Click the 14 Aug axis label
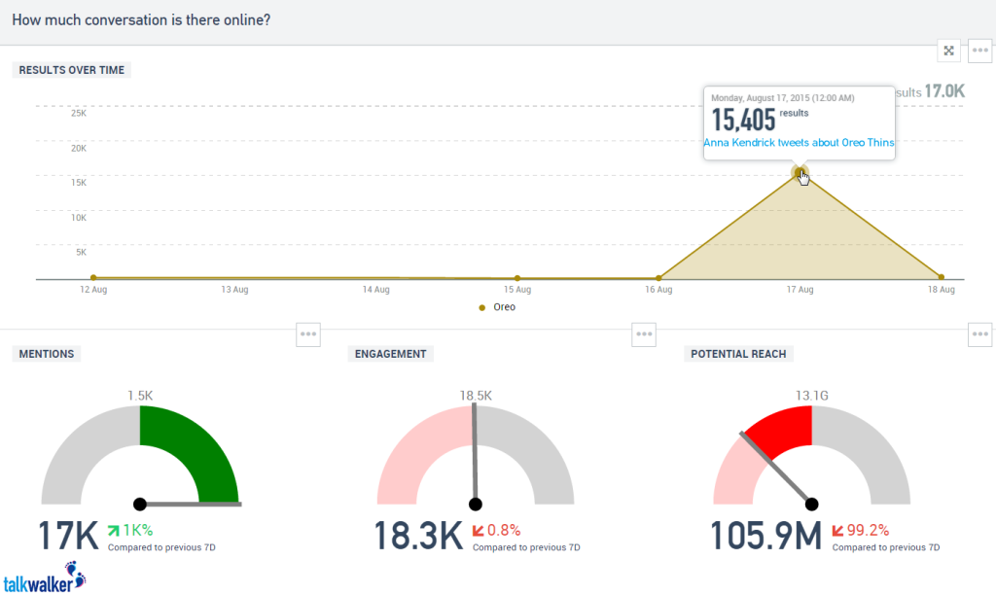The height and width of the screenshot is (595, 996). click(x=376, y=290)
